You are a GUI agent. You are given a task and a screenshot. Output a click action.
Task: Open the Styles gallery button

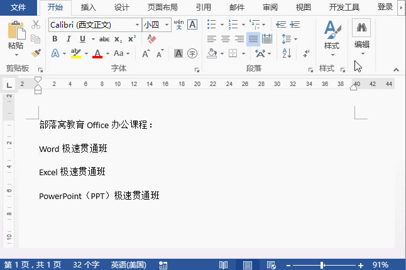point(332,38)
